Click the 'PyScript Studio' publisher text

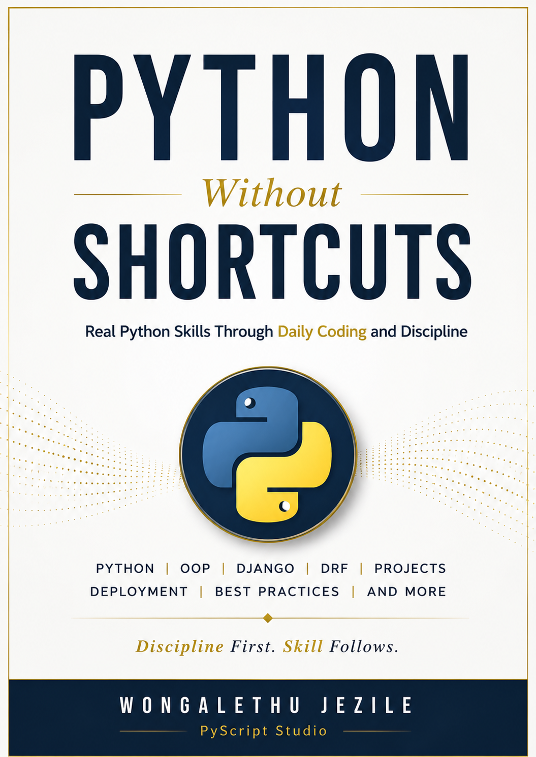(x=264, y=731)
